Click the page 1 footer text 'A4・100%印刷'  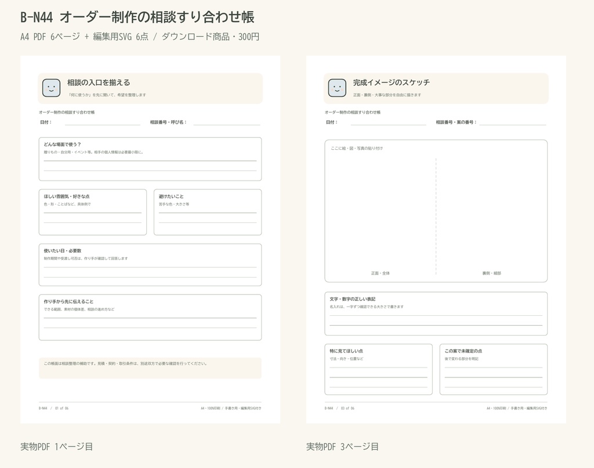tap(231, 408)
